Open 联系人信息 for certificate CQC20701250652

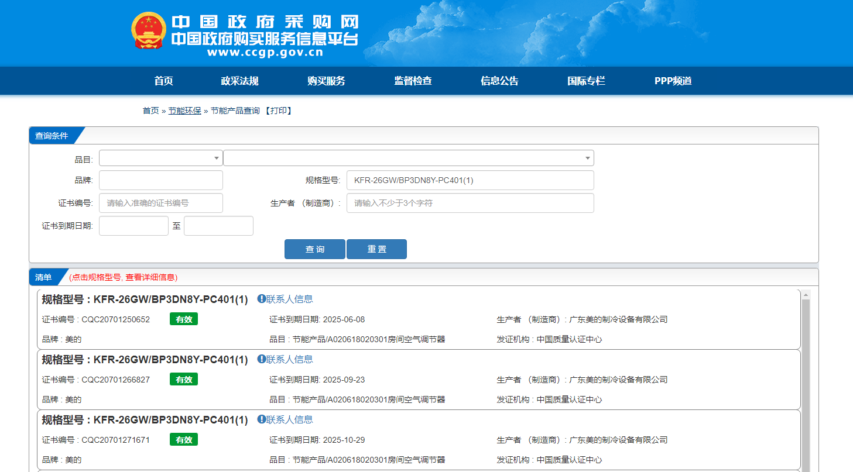[290, 299]
